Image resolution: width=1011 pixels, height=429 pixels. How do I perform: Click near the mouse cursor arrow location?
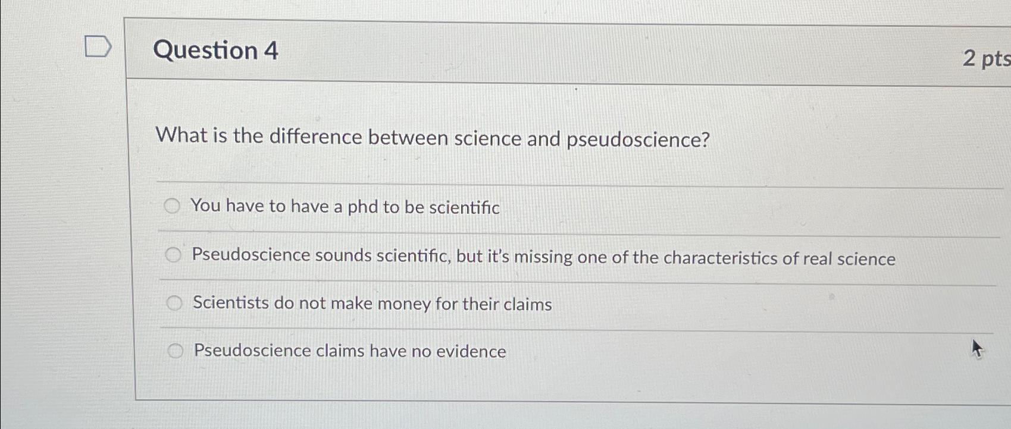[x=978, y=348]
